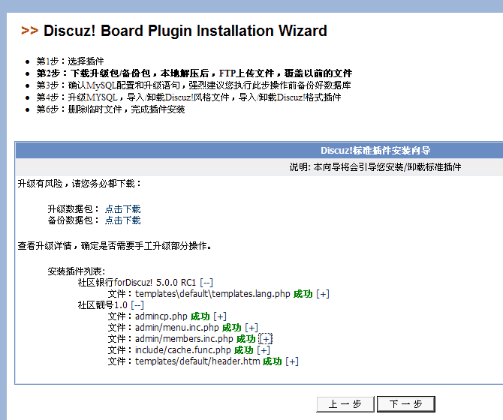The image size is (503, 420).
Task: Click the 升级有风险，请您务必都下载 warning text
Action: coord(80,184)
